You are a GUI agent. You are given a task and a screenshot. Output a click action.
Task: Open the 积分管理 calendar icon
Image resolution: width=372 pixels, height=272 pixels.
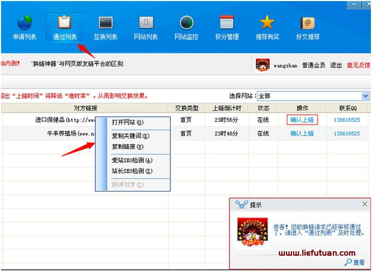click(x=227, y=22)
